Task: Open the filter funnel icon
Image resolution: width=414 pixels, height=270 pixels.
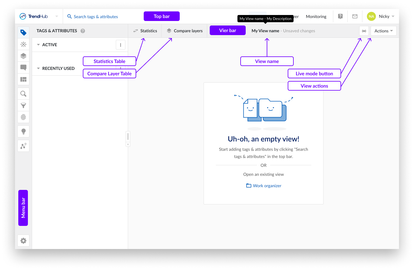Action: coord(23,105)
